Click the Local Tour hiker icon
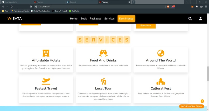This screenshot has width=209, height=111. [103, 81]
